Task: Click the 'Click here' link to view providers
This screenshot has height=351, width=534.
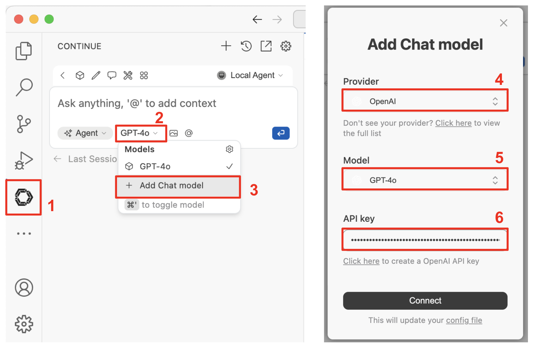Action: [453, 123]
